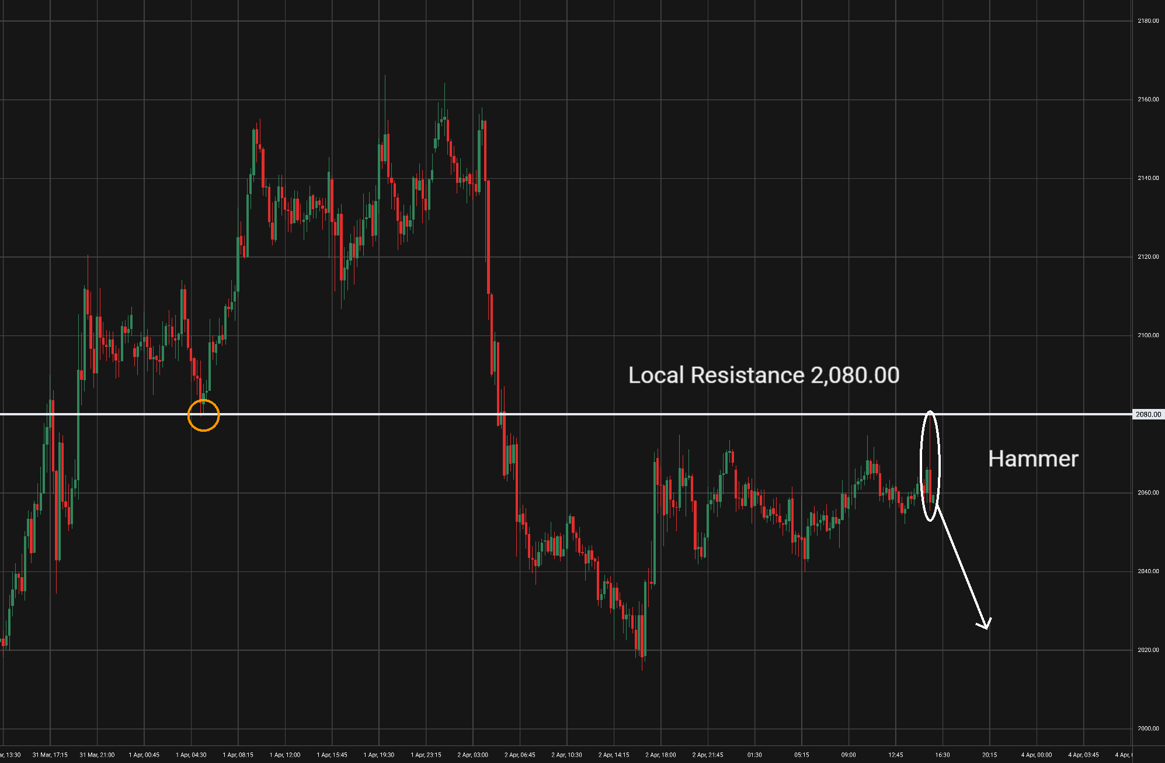The width and height of the screenshot is (1165, 763).
Task: Click the '31 Mar, 21:00' time label
Action: point(97,755)
